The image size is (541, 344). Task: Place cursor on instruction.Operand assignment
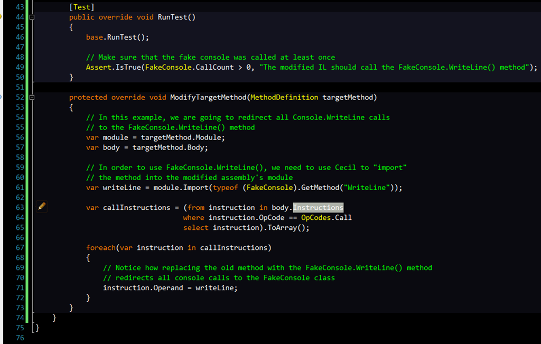coord(171,287)
